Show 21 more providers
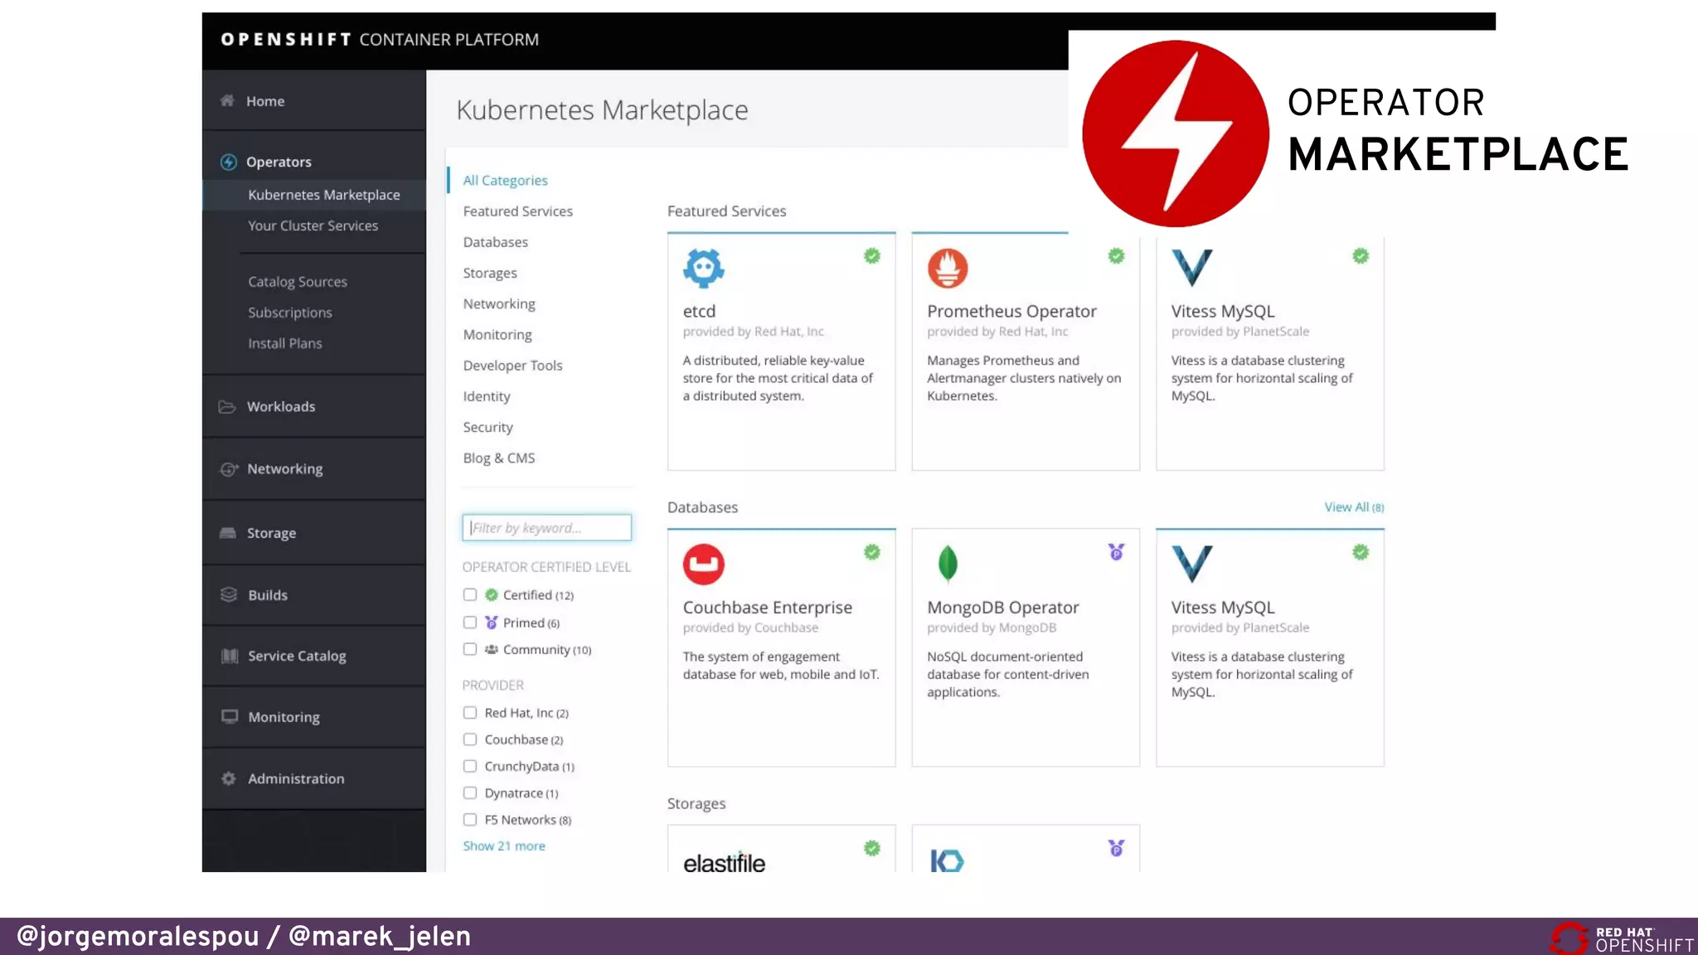Image resolution: width=1698 pixels, height=955 pixels. 504,846
